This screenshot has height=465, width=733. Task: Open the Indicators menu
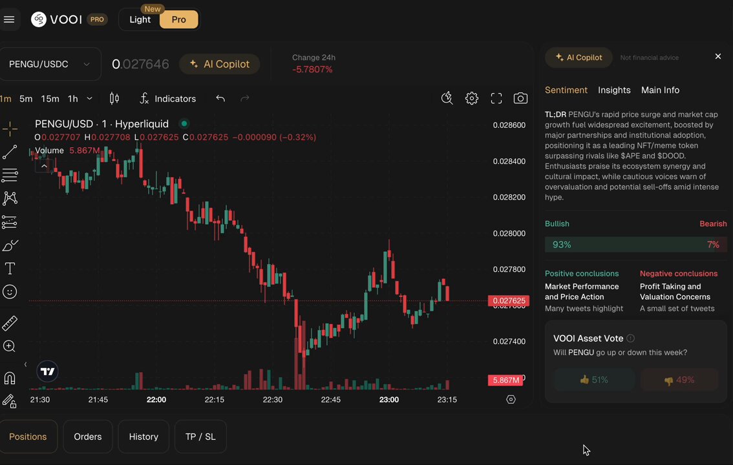[168, 99]
